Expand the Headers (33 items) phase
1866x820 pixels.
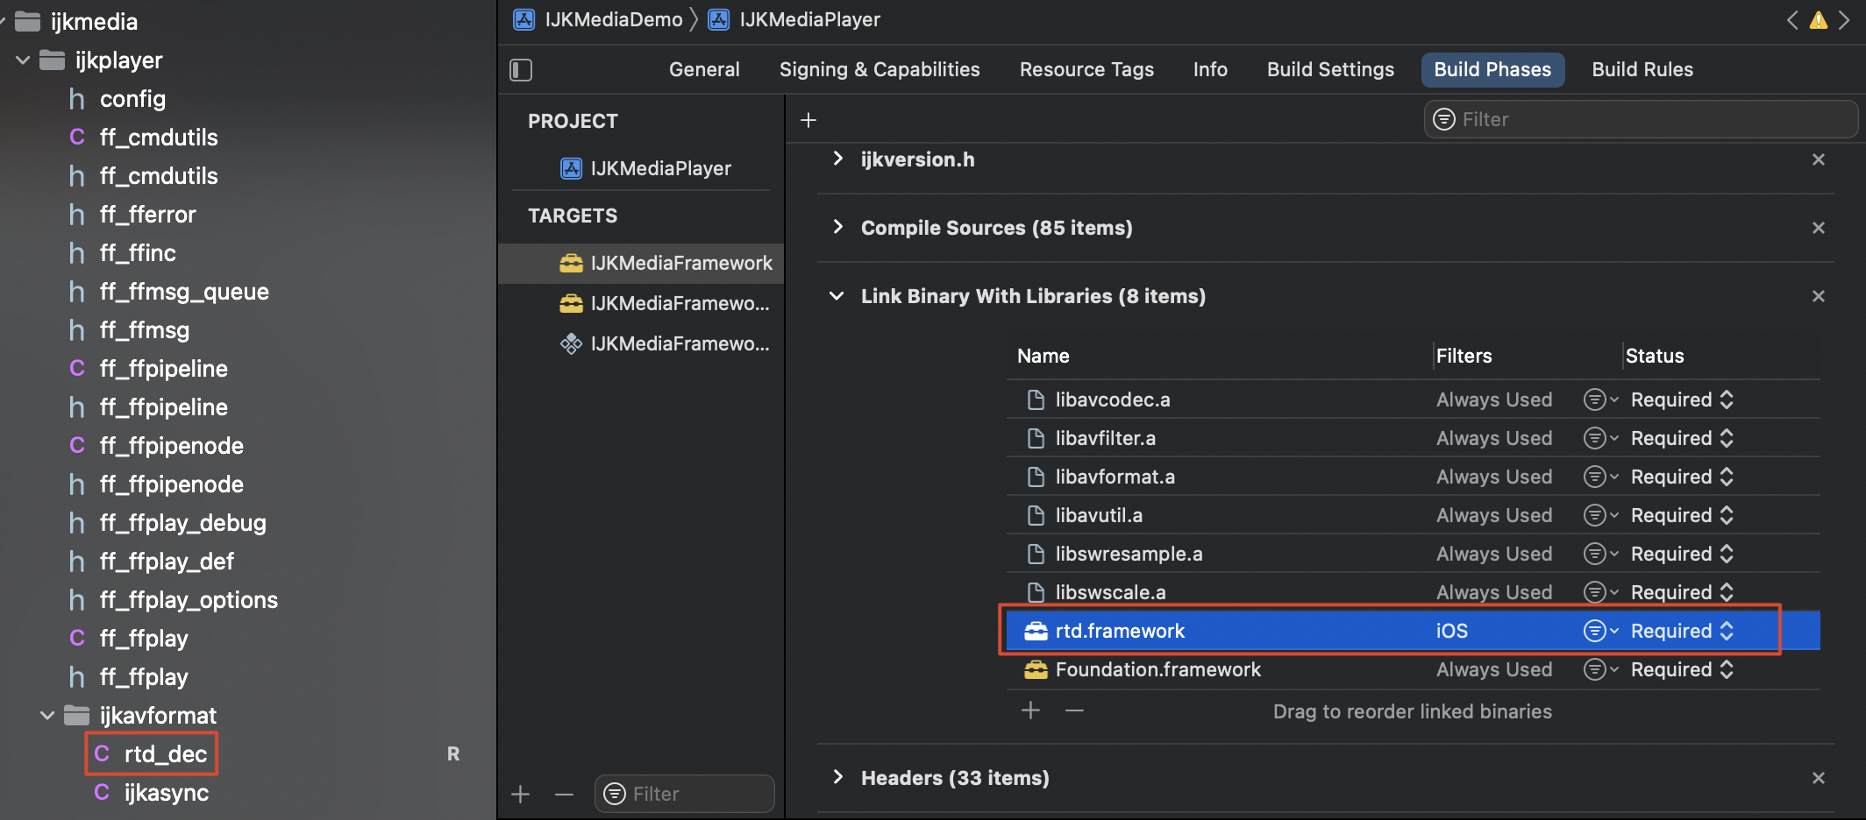[837, 777]
